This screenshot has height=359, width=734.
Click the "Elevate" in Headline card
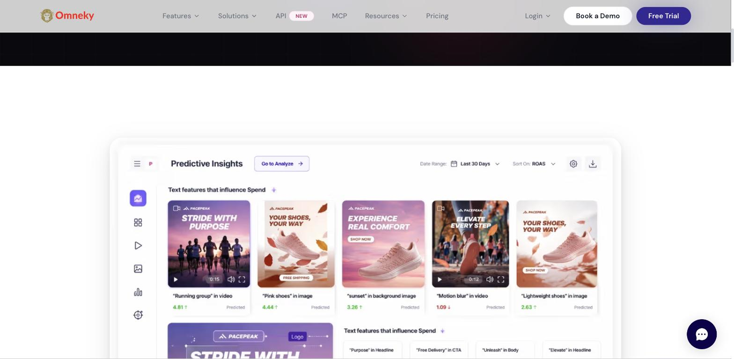[572, 350]
